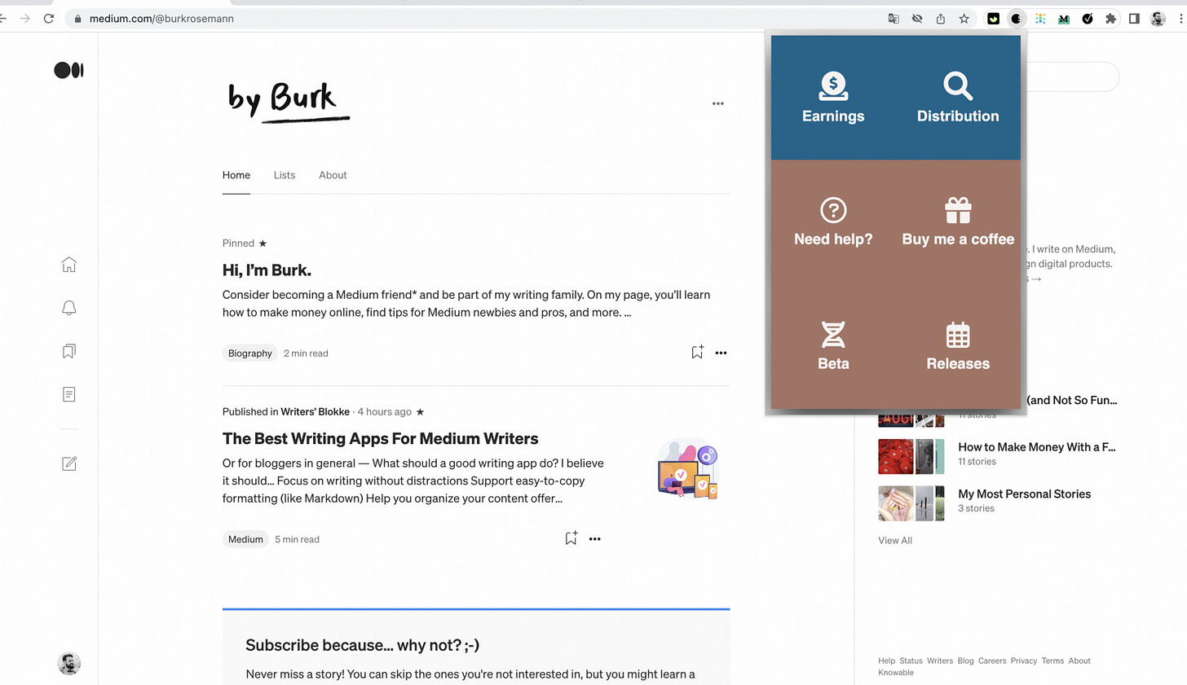Switch to the About tab

click(333, 175)
